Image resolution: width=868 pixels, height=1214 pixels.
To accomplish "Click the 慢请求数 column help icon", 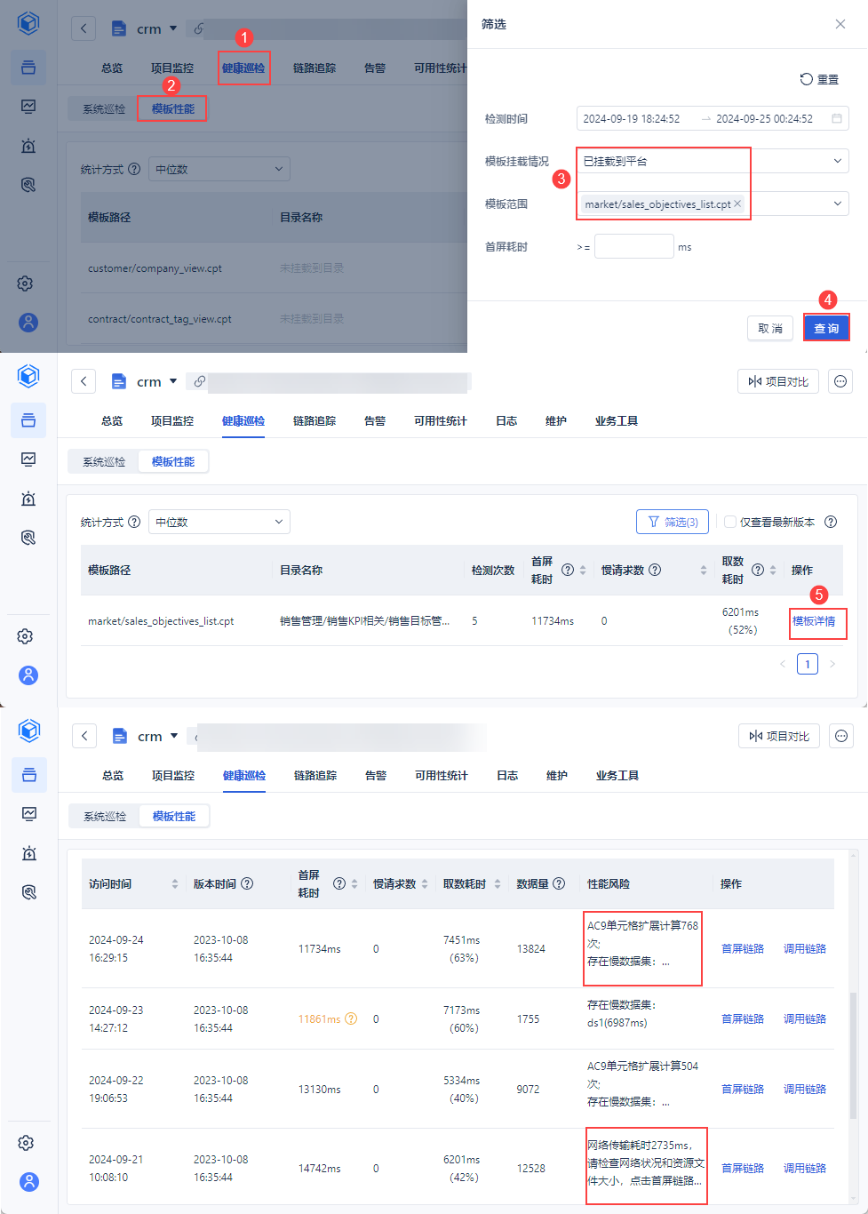I will (655, 570).
